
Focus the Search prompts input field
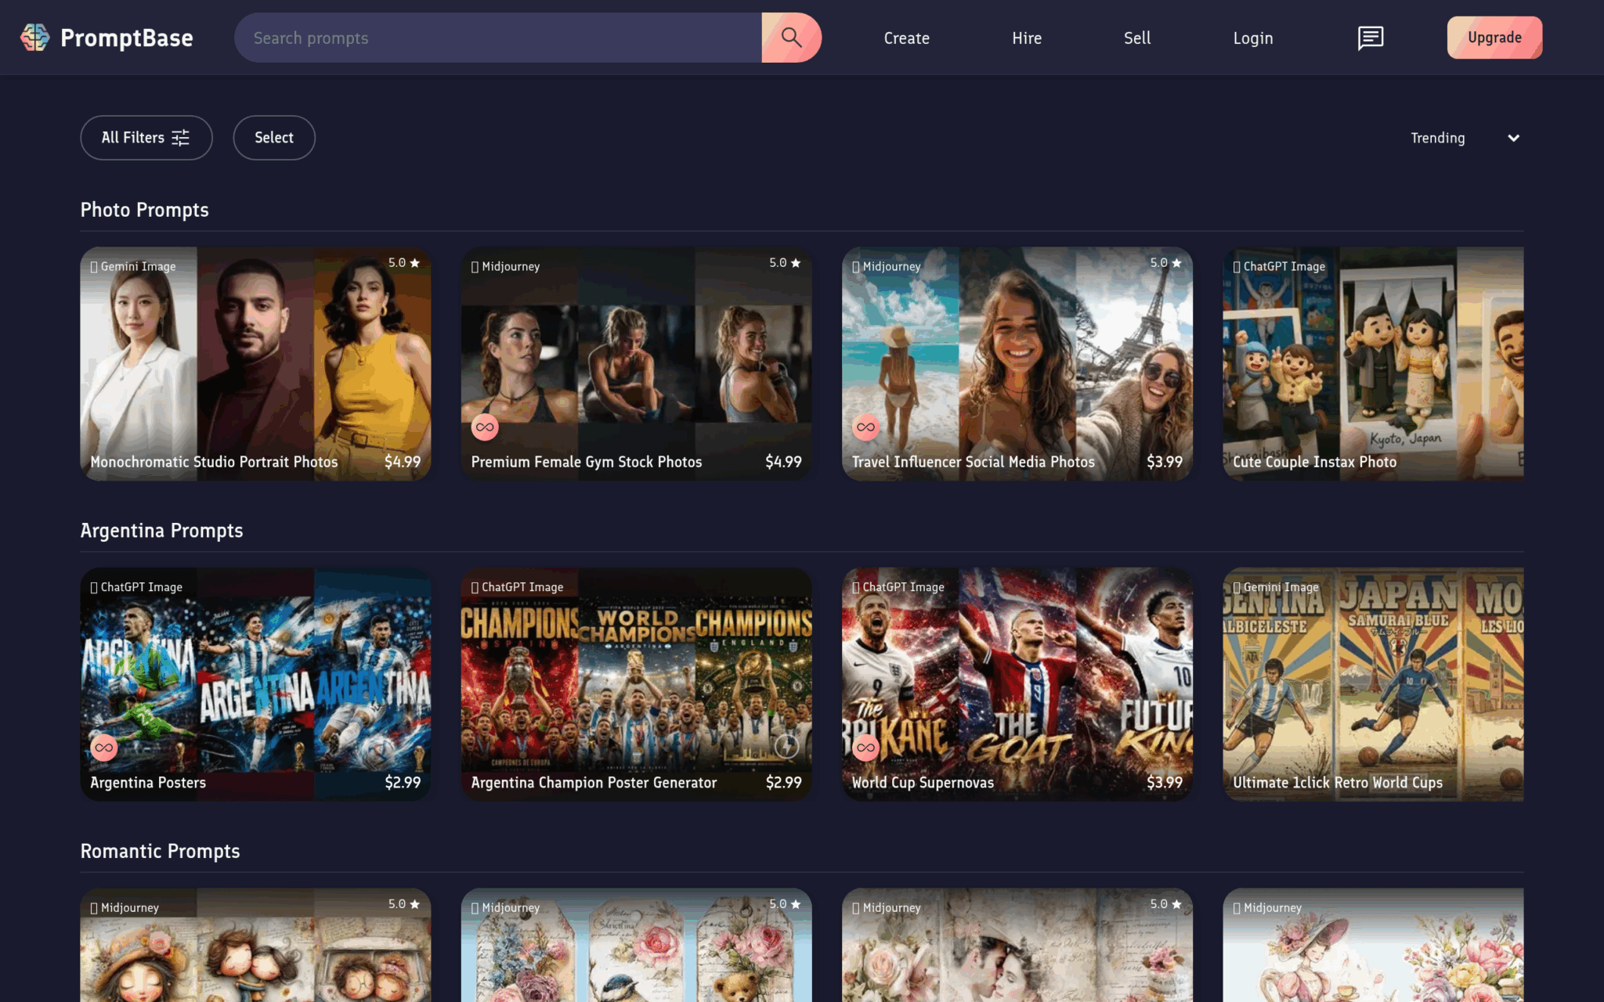498,38
